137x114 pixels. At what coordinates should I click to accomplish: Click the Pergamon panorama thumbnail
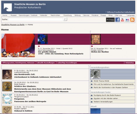click(x=7, y=99)
